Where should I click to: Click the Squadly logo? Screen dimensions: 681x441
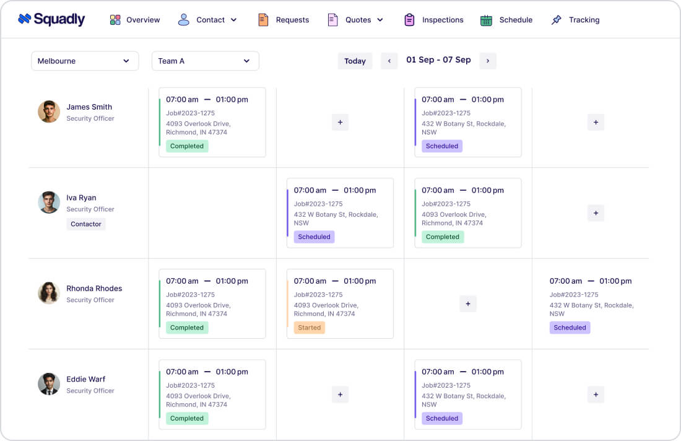click(51, 19)
